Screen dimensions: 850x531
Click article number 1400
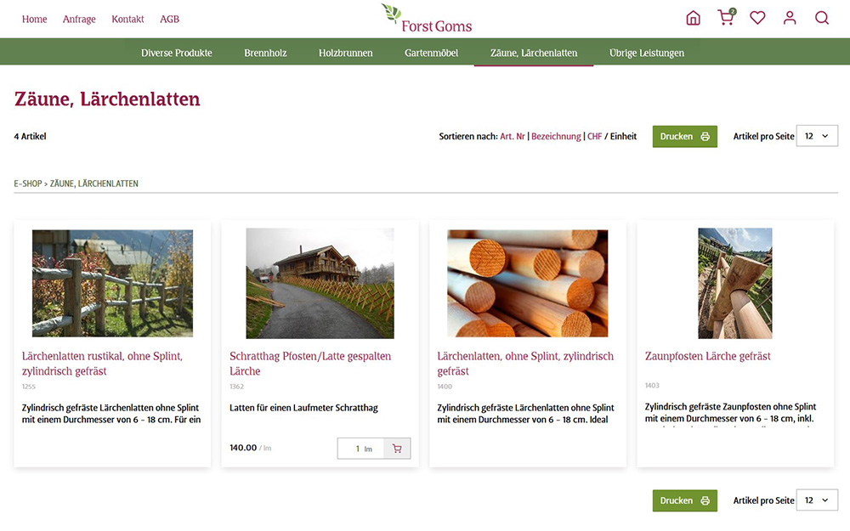445,387
